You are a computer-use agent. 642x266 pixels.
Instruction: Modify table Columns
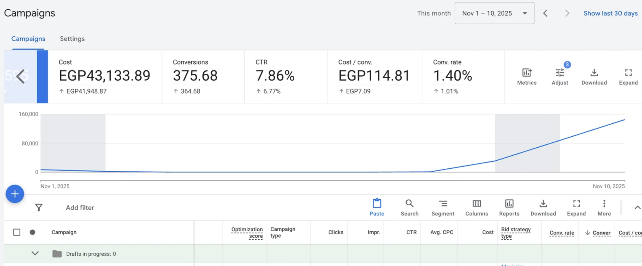click(x=477, y=204)
